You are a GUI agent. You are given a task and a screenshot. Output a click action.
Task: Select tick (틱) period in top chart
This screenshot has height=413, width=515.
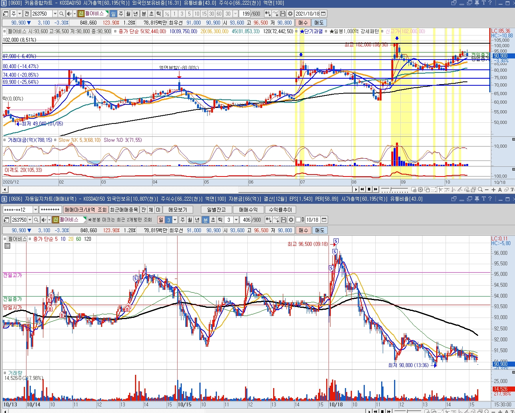coord(159,14)
